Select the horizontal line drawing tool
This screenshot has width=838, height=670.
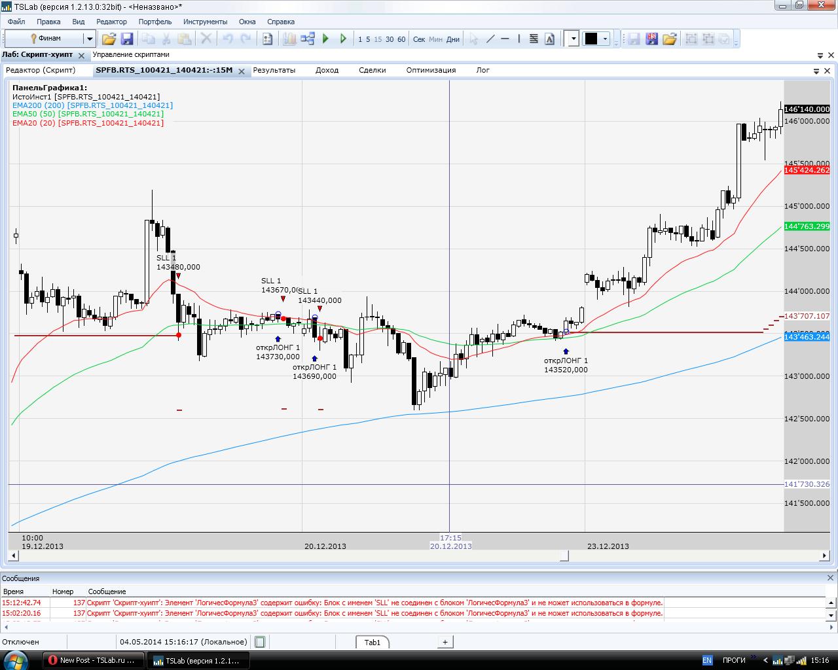pos(505,39)
